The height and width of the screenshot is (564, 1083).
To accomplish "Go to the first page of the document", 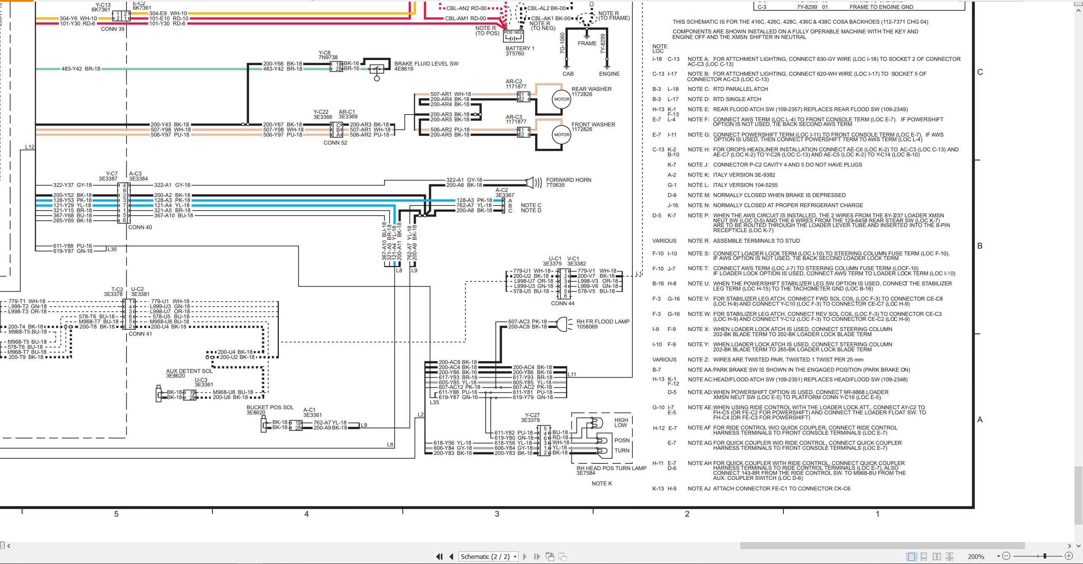I will click(440, 556).
